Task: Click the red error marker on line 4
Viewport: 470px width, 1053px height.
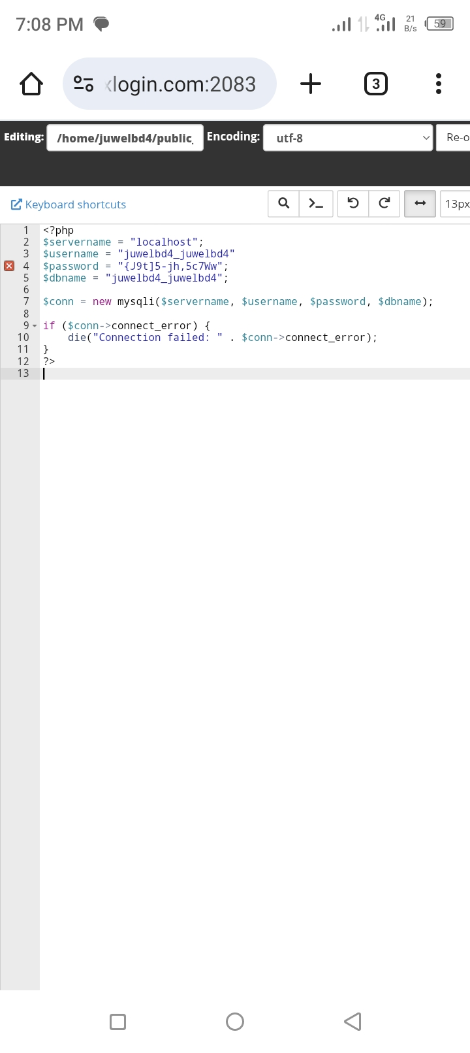Action: tap(9, 266)
